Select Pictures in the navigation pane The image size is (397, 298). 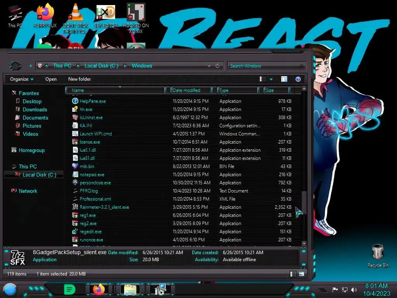coord(32,126)
